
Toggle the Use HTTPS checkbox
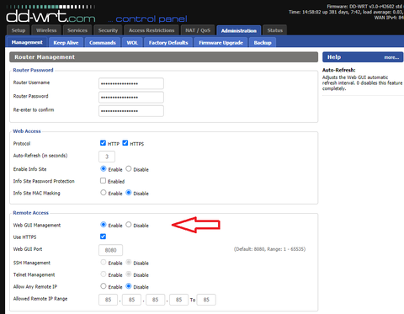[103, 237]
